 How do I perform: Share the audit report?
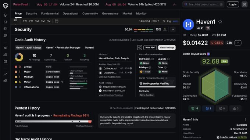point(139,47)
